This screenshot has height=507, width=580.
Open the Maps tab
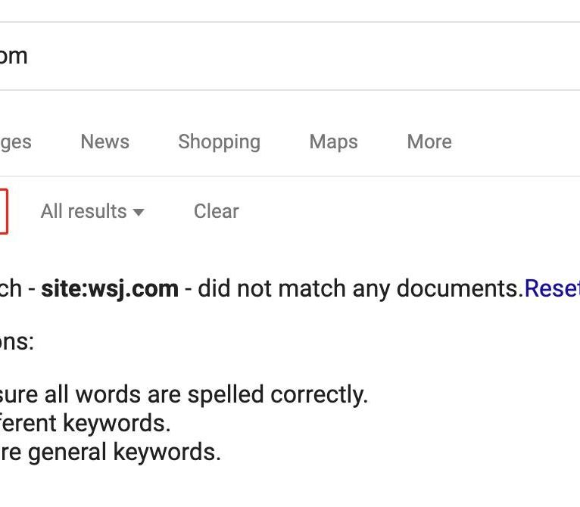point(333,142)
